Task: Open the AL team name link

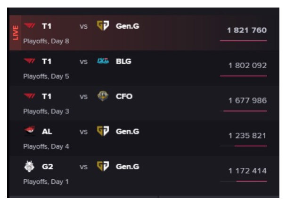Action: tap(47, 132)
